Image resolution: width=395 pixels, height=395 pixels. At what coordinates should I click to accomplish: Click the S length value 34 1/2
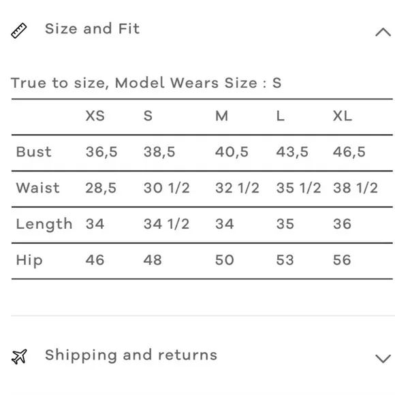pyautogui.click(x=166, y=224)
